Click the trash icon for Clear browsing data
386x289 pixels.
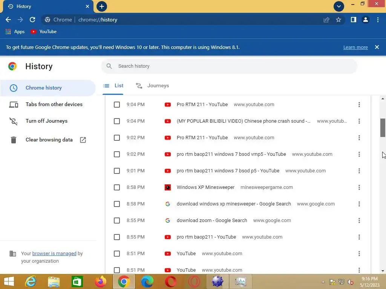pyautogui.click(x=14, y=140)
